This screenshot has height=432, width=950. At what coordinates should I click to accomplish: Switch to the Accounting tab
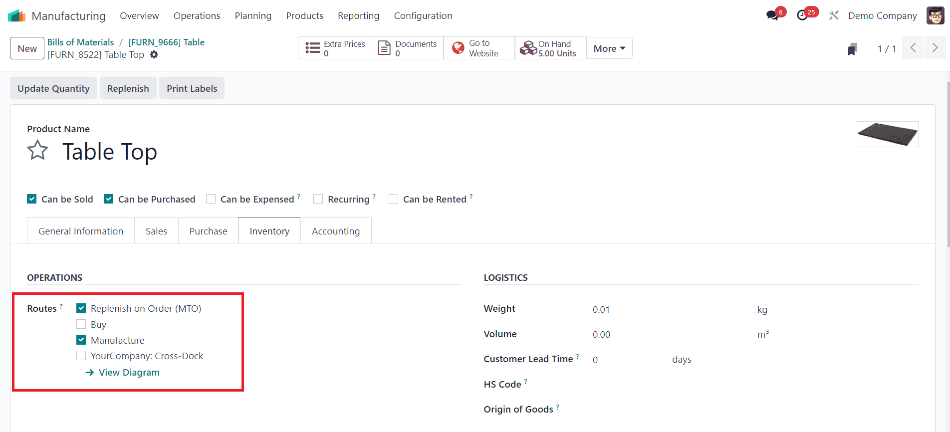[336, 231]
